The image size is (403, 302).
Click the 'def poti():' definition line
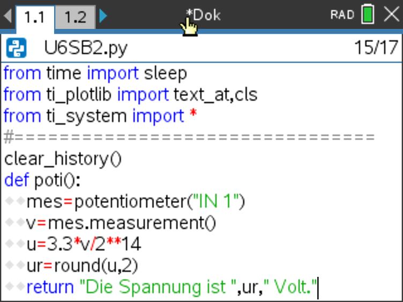pyautogui.click(x=42, y=180)
